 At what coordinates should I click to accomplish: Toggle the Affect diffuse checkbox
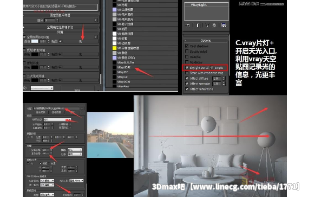(x=187, y=78)
